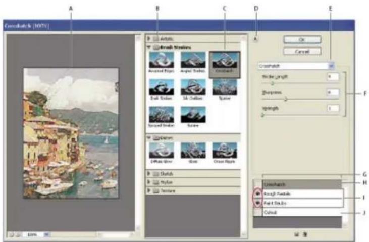Screen dimensions: 369x242
Task: Toggle visibility box of Cutout effect layer
Action: click(258, 212)
